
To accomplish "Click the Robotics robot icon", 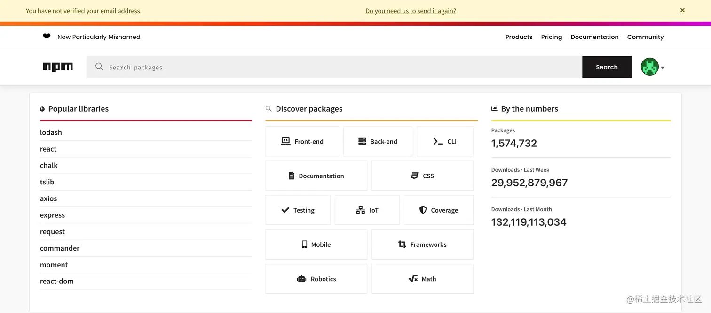I will 301,279.
